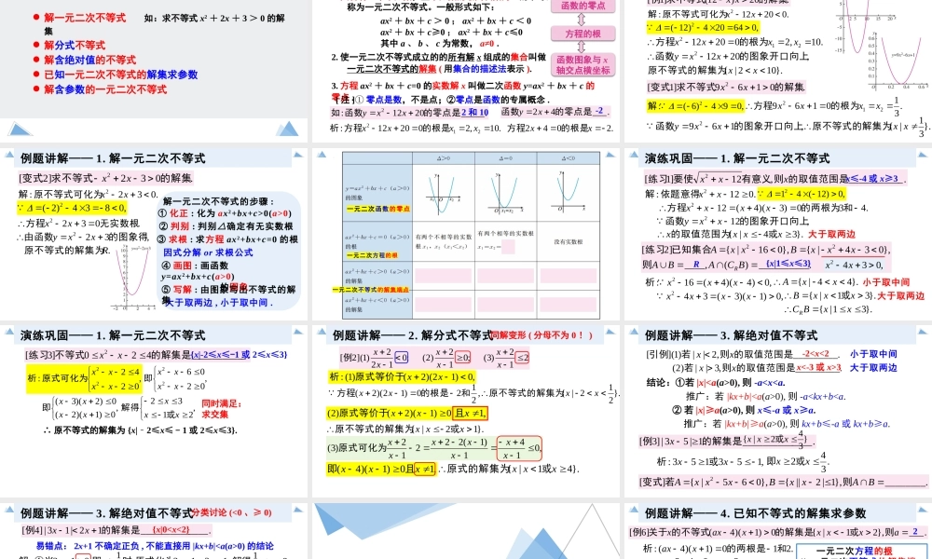The height and width of the screenshot is (559, 932).
Task: Click the Δ<0 table header cell
Action: (x=569, y=158)
